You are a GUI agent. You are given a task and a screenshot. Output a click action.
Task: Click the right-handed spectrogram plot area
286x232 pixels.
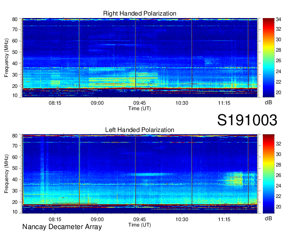[140, 58]
